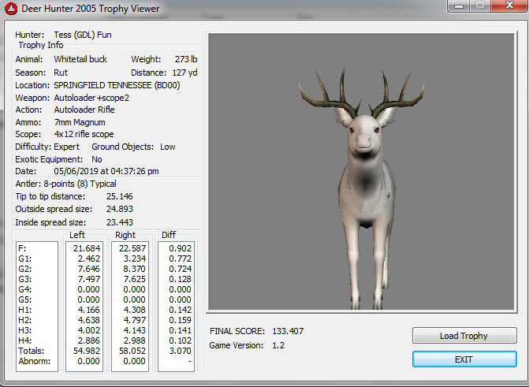Click the Diff column total 3.070

(x=179, y=351)
